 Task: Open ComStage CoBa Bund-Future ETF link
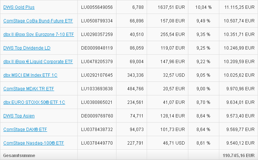pos(38,21)
